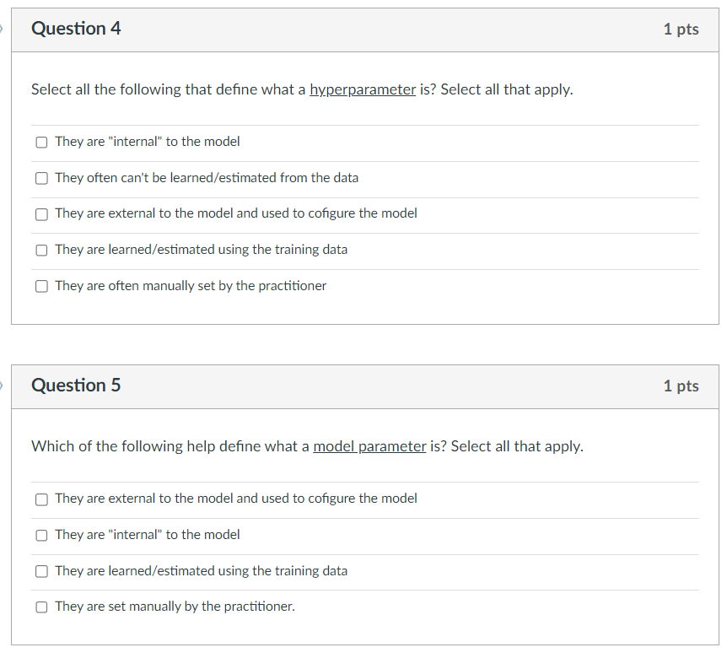This screenshot has height=658, width=727.
Task: Flag Question 5 using the edge marker icon
Action: (3, 386)
